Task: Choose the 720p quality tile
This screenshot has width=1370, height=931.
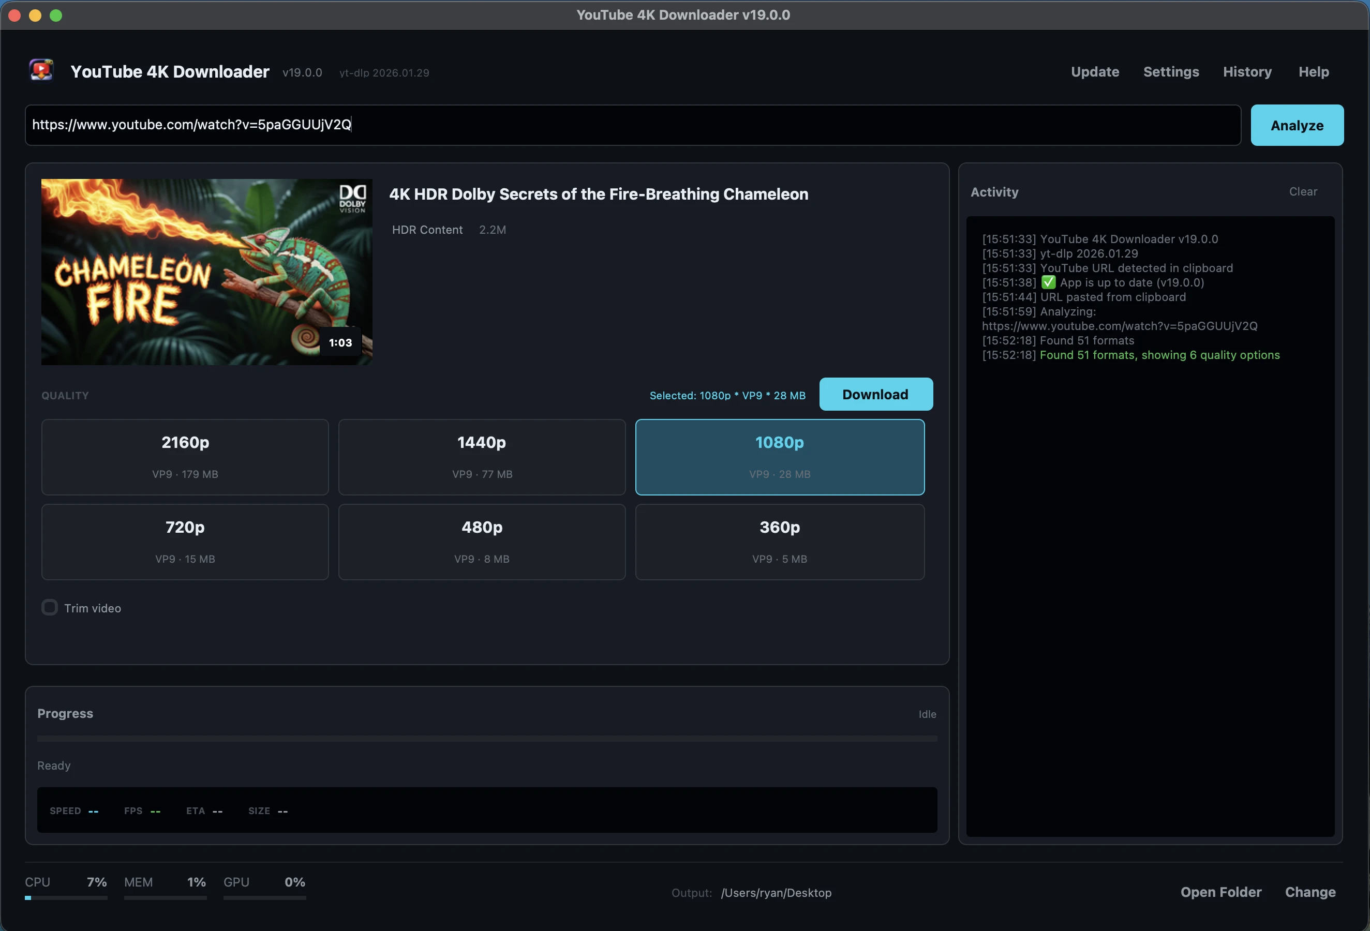Action: [x=185, y=542]
